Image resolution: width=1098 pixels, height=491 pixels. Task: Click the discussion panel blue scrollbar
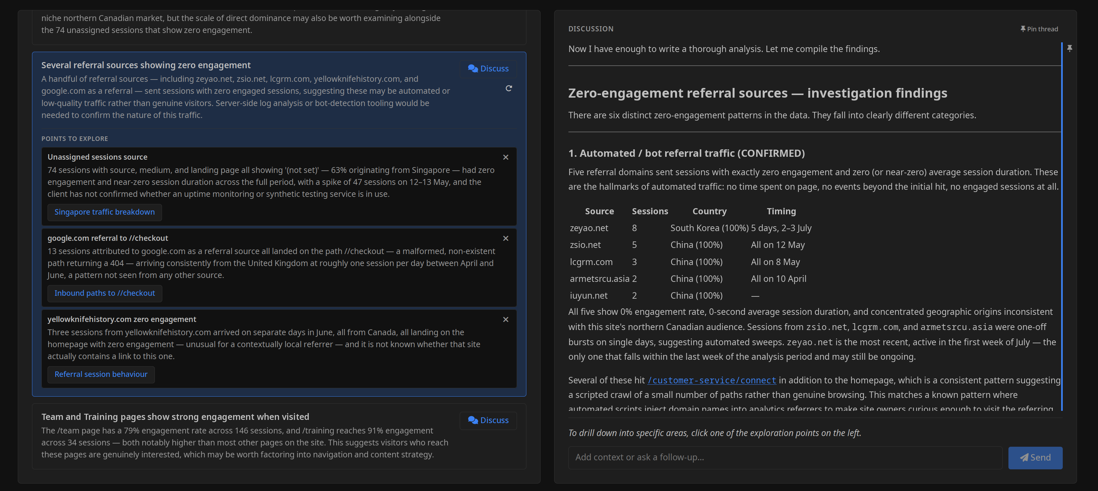1062,226
